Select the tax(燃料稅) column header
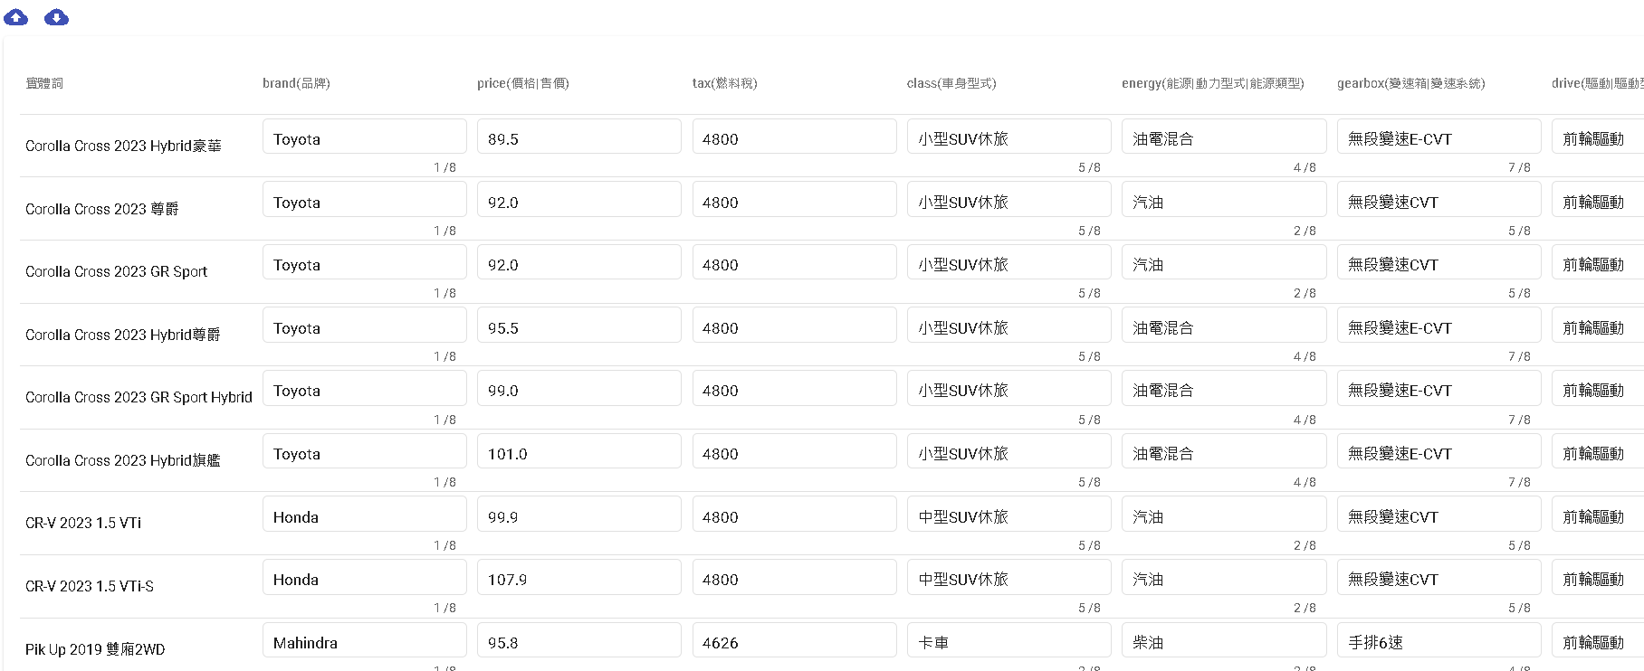This screenshot has width=1644, height=671. (725, 83)
